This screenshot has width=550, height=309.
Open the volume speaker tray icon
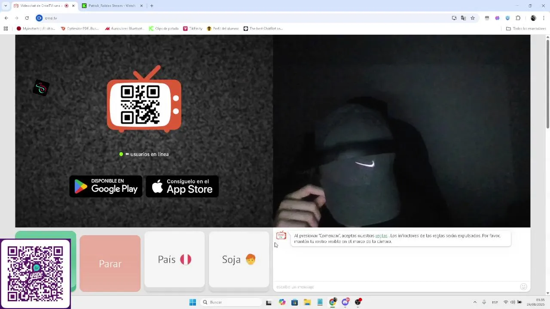click(x=513, y=302)
